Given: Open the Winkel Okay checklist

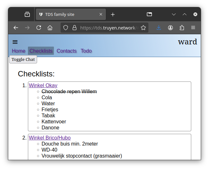Looking at the screenshot, I should coord(43,85).
